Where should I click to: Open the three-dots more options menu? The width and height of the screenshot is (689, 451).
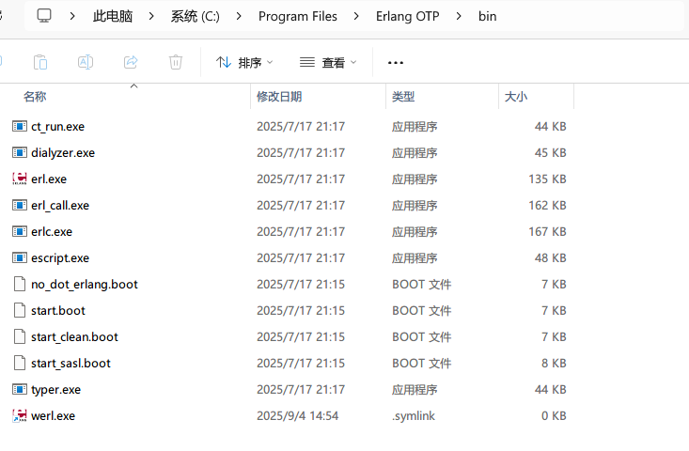tap(395, 63)
